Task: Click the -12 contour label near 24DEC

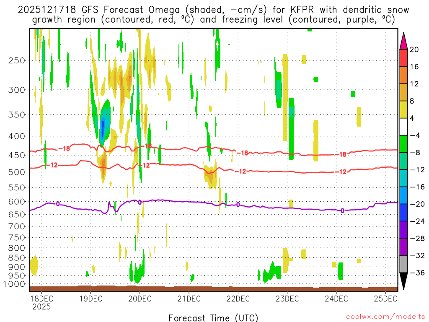Action: click(x=341, y=171)
